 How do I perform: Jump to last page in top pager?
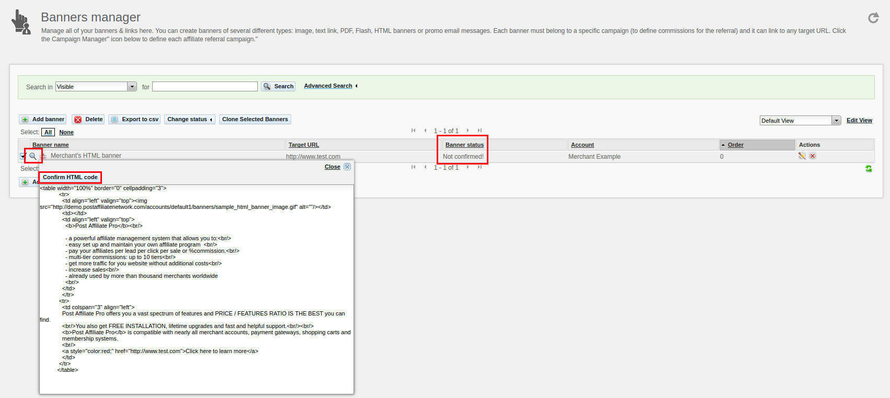coord(480,131)
